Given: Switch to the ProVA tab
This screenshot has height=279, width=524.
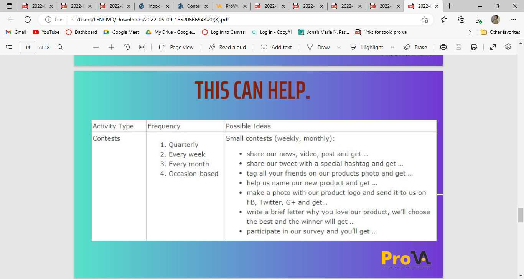Looking at the screenshot, I should (x=231, y=6).
